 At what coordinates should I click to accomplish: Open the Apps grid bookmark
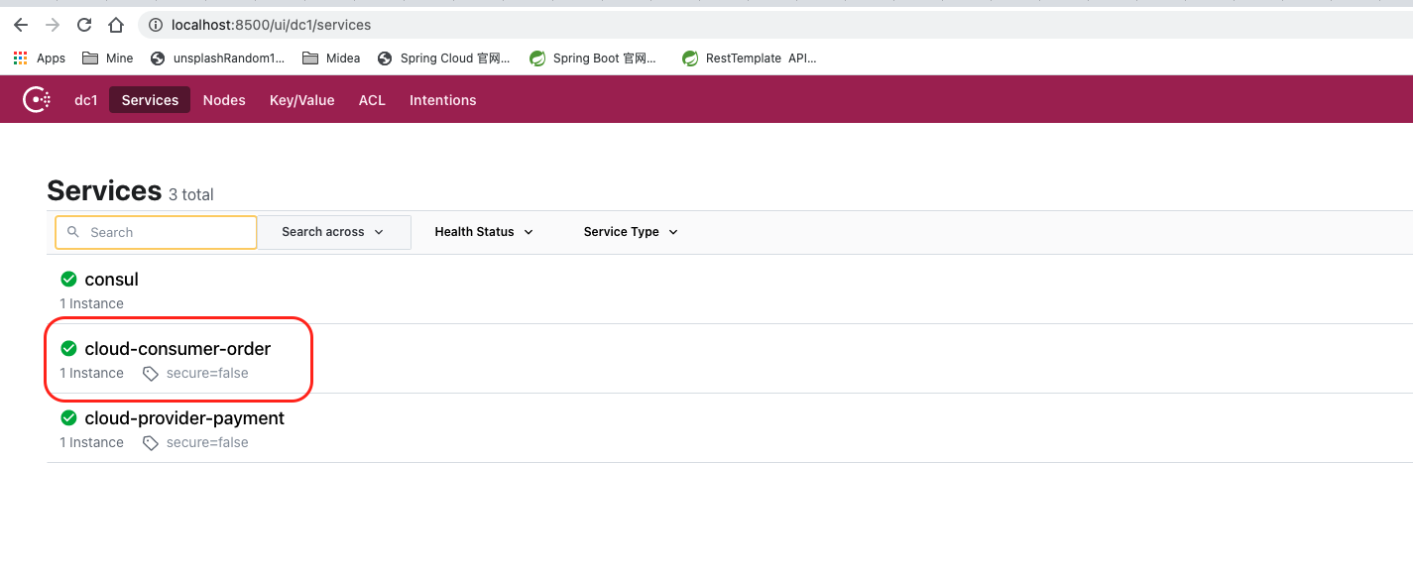tap(40, 58)
